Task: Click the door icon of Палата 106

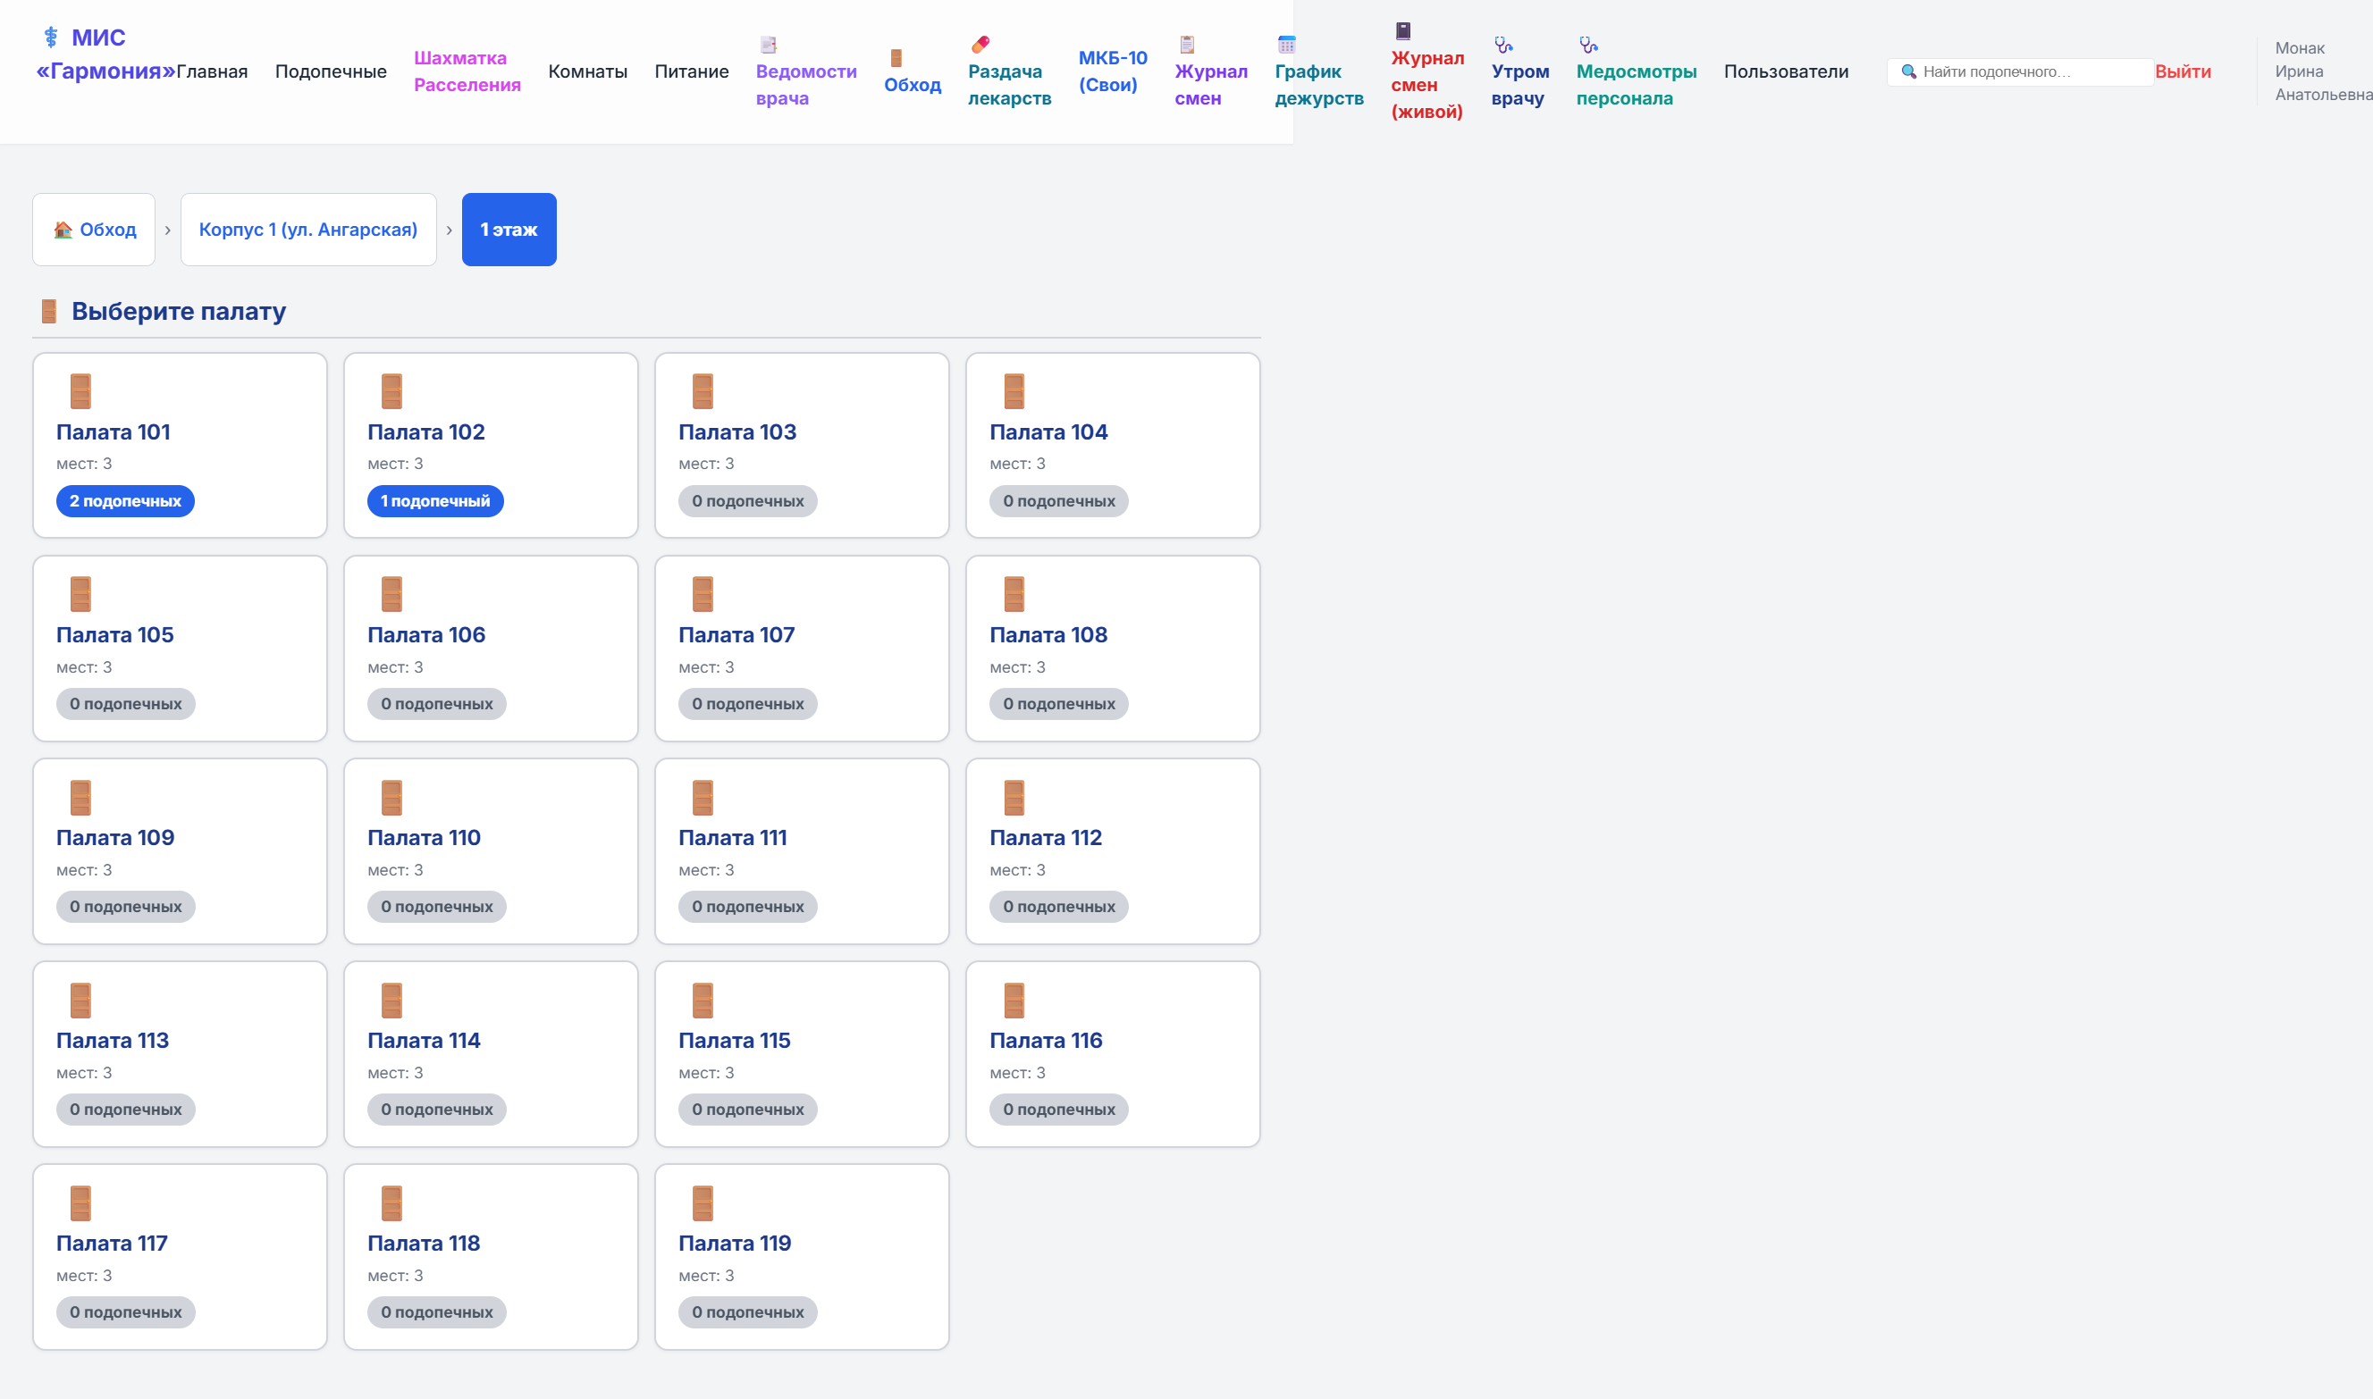Action: (x=391, y=594)
